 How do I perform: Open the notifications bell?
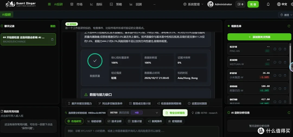268,4
